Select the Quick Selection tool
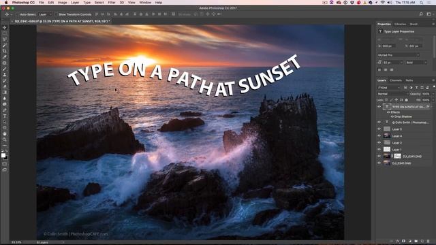 5,46
